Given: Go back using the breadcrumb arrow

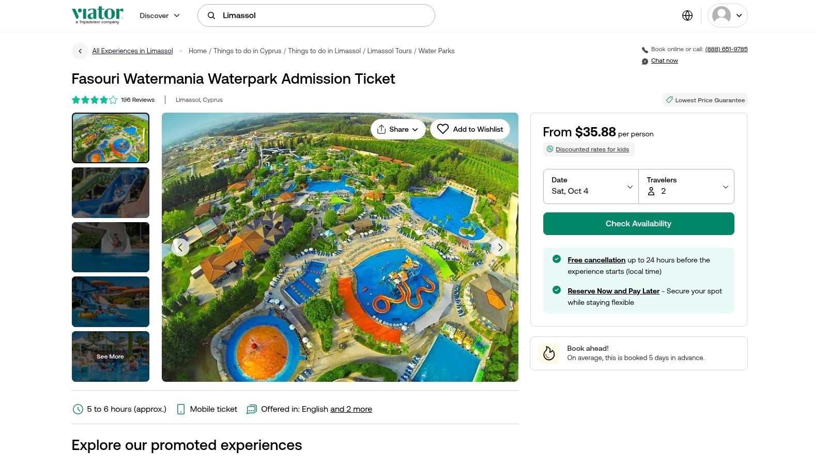Looking at the screenshot, I should point(80,51).
